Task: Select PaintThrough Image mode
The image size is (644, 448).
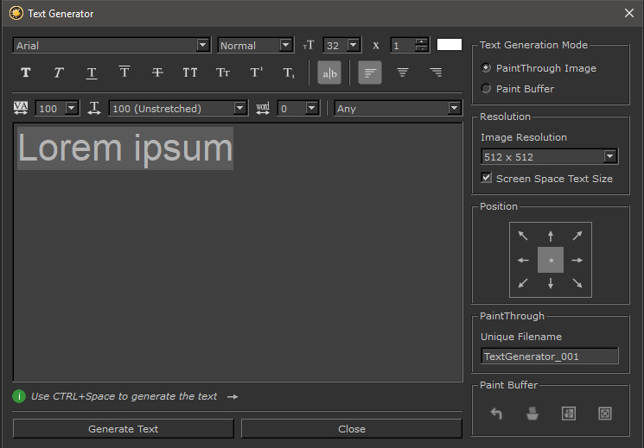Action: point(487,68)
